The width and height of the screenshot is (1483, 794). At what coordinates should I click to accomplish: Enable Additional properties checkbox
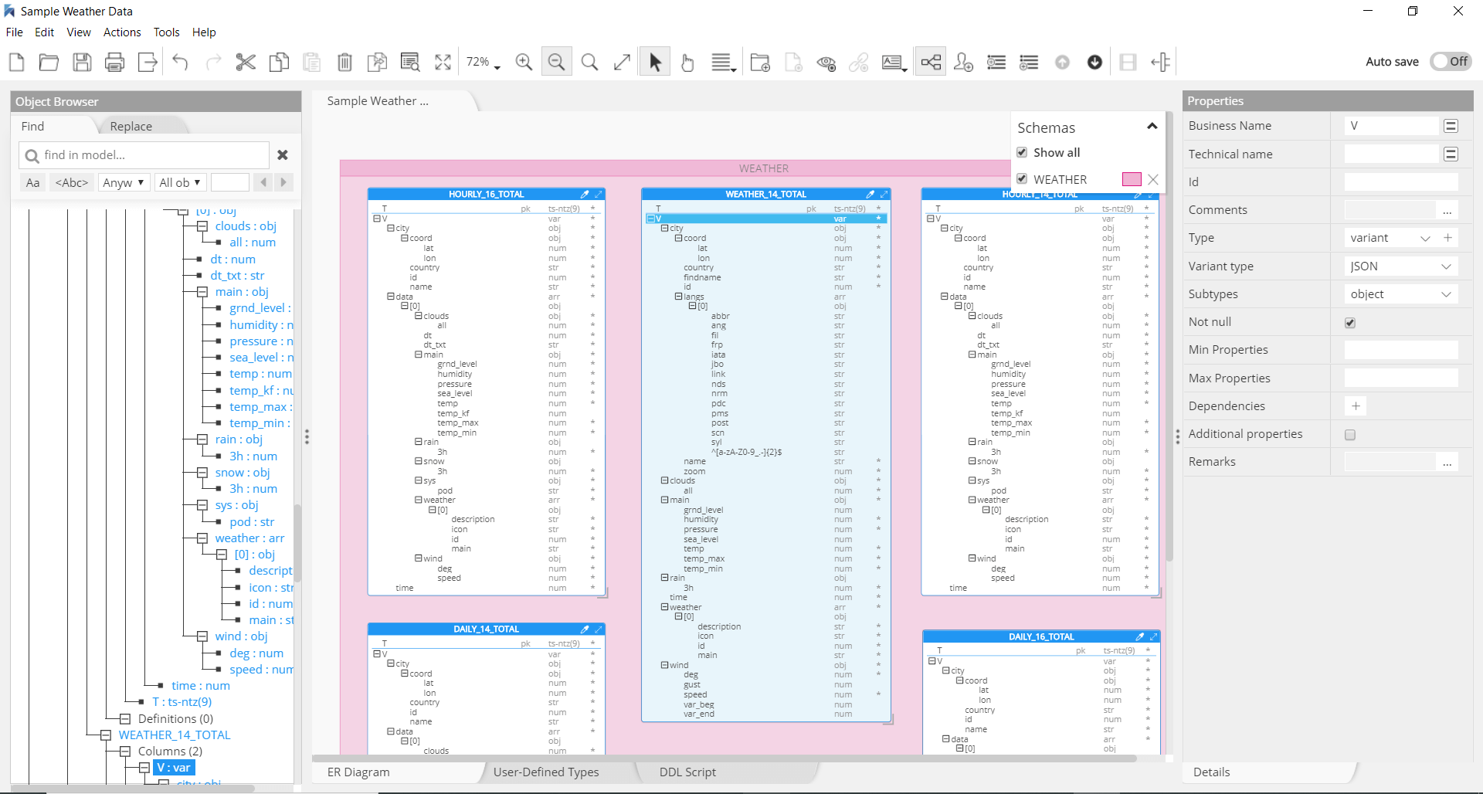pyautogui.click(x=1350, y=434)
